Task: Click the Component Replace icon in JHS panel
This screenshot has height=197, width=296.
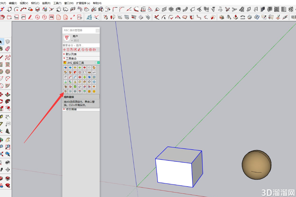Action: pyautogui.click(x=66, y=91)
